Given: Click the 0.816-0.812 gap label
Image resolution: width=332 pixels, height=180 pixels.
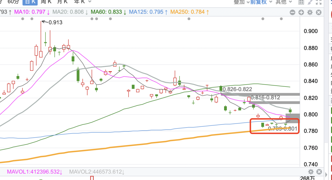Looking at the screenshot, I should pos(266,98).
